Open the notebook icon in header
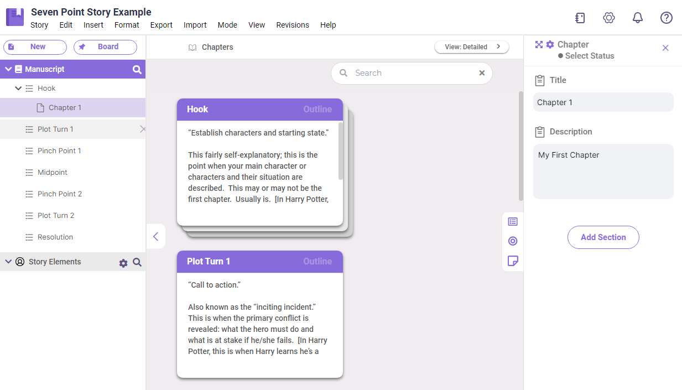This screenshot has width=682, height=390. (580, 18)
